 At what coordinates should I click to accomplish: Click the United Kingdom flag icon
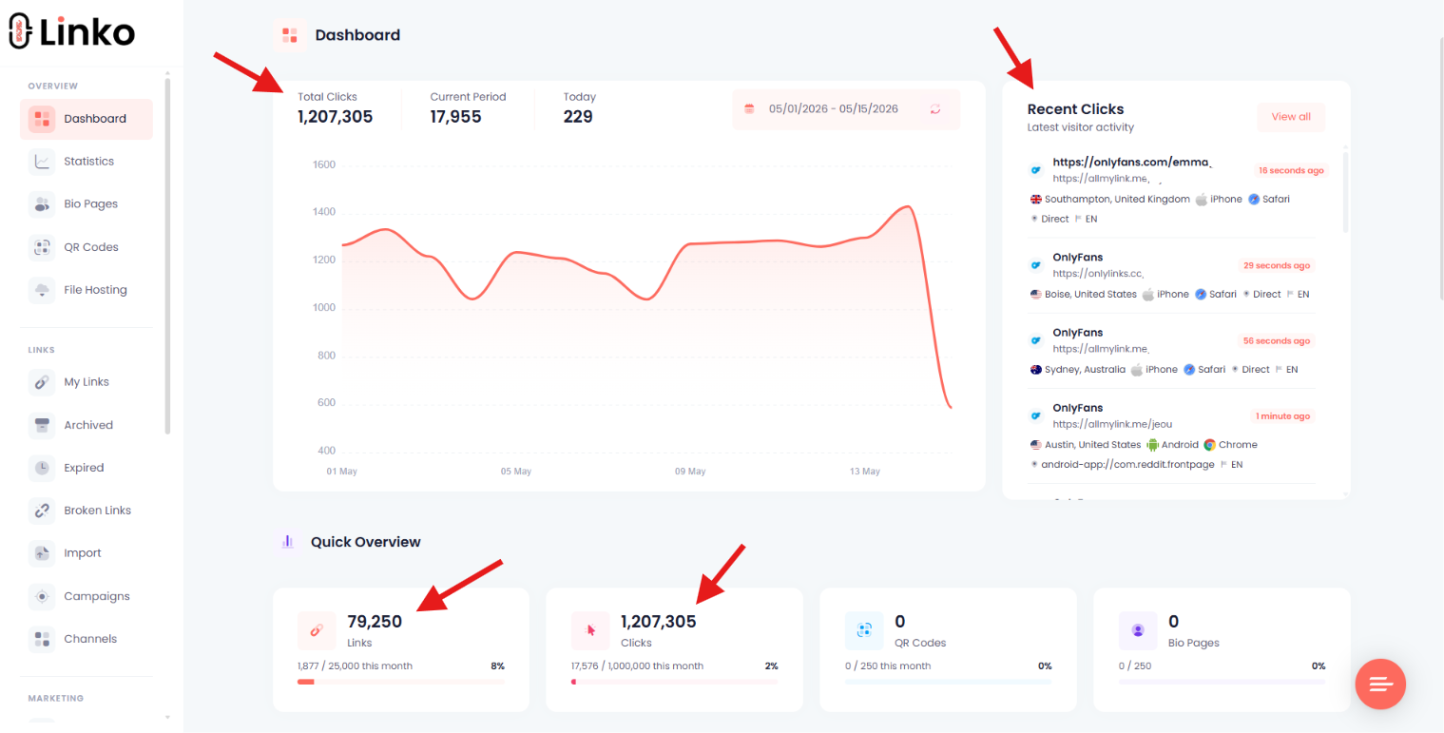(1036, 200)
